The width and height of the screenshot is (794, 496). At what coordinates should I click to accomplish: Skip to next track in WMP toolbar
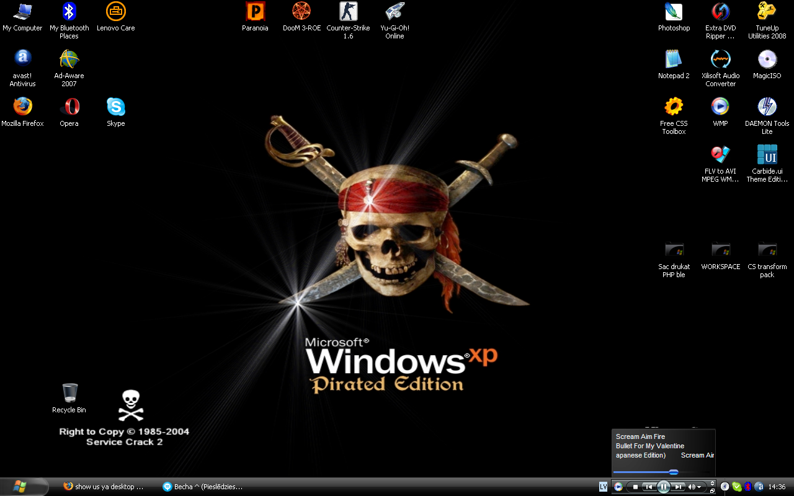coord(678,487)
